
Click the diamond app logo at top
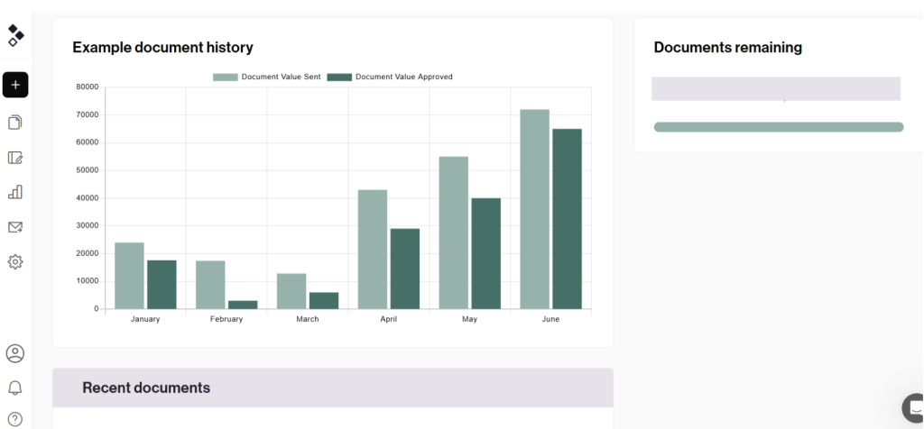[x=15, y=35]
